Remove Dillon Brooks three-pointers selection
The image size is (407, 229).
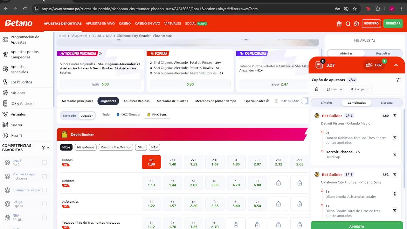[x=395, y=211]
